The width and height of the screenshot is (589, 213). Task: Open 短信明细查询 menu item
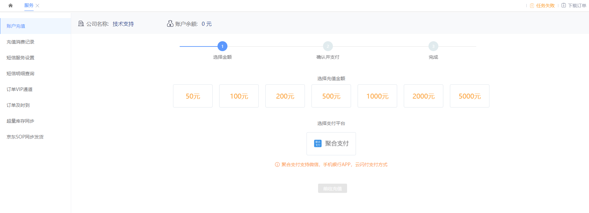point(36,74)
